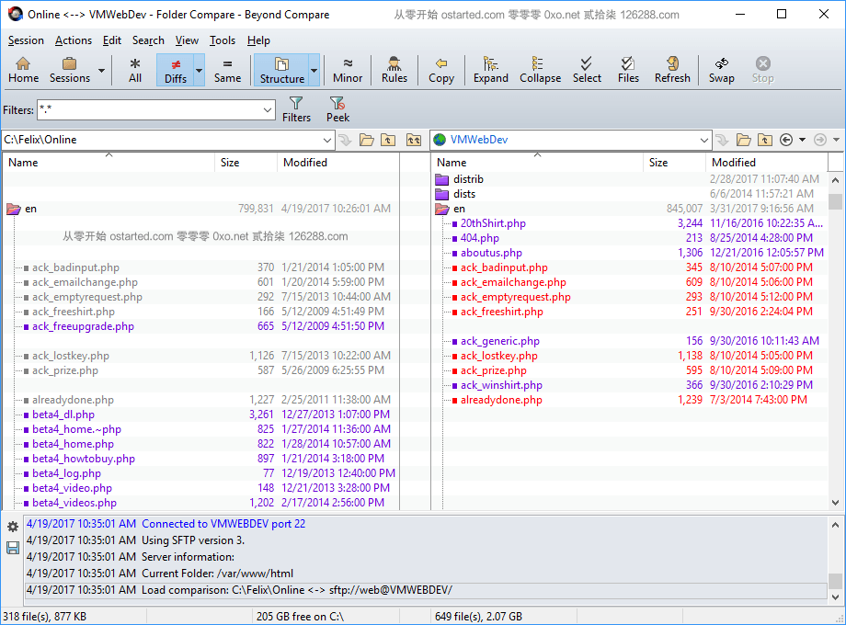Click the disabled Stop icon
The image size is (846, 625).
click(762, 70)
